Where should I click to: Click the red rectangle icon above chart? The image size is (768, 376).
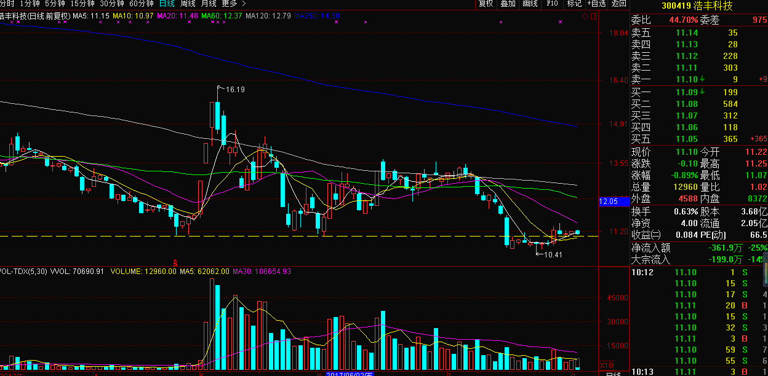593,17
